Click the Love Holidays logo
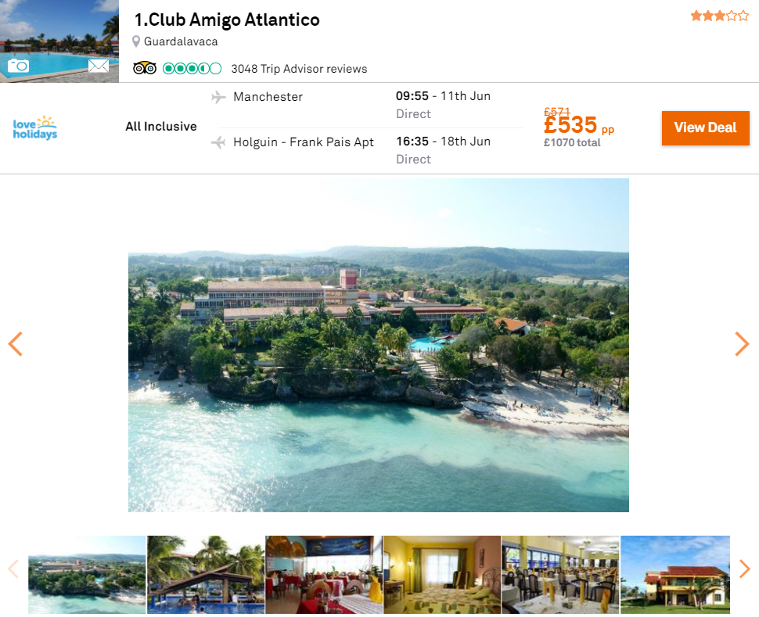The width and height of the screenshot is (759, 617). (x=35, y=127)
